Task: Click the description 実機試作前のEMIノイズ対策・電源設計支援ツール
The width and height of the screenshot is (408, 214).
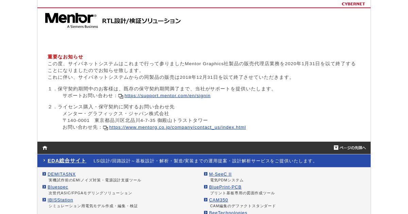Action: (95, 180)
